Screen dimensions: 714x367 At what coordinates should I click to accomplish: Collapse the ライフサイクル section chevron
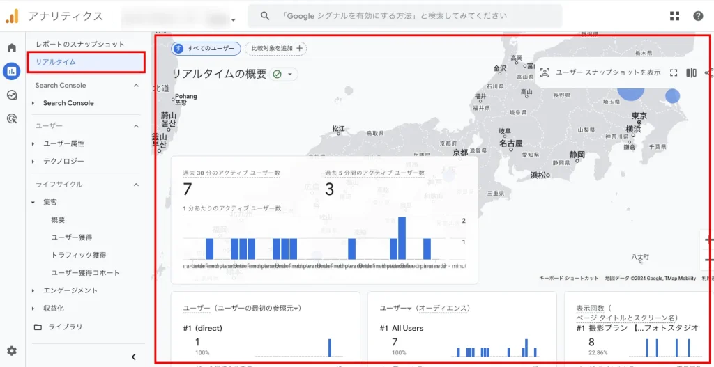[x=136, y=185]
